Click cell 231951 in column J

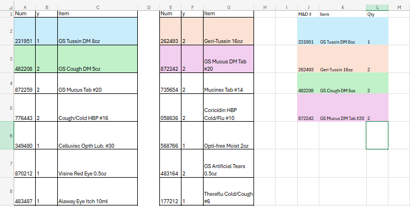point(308,31)
